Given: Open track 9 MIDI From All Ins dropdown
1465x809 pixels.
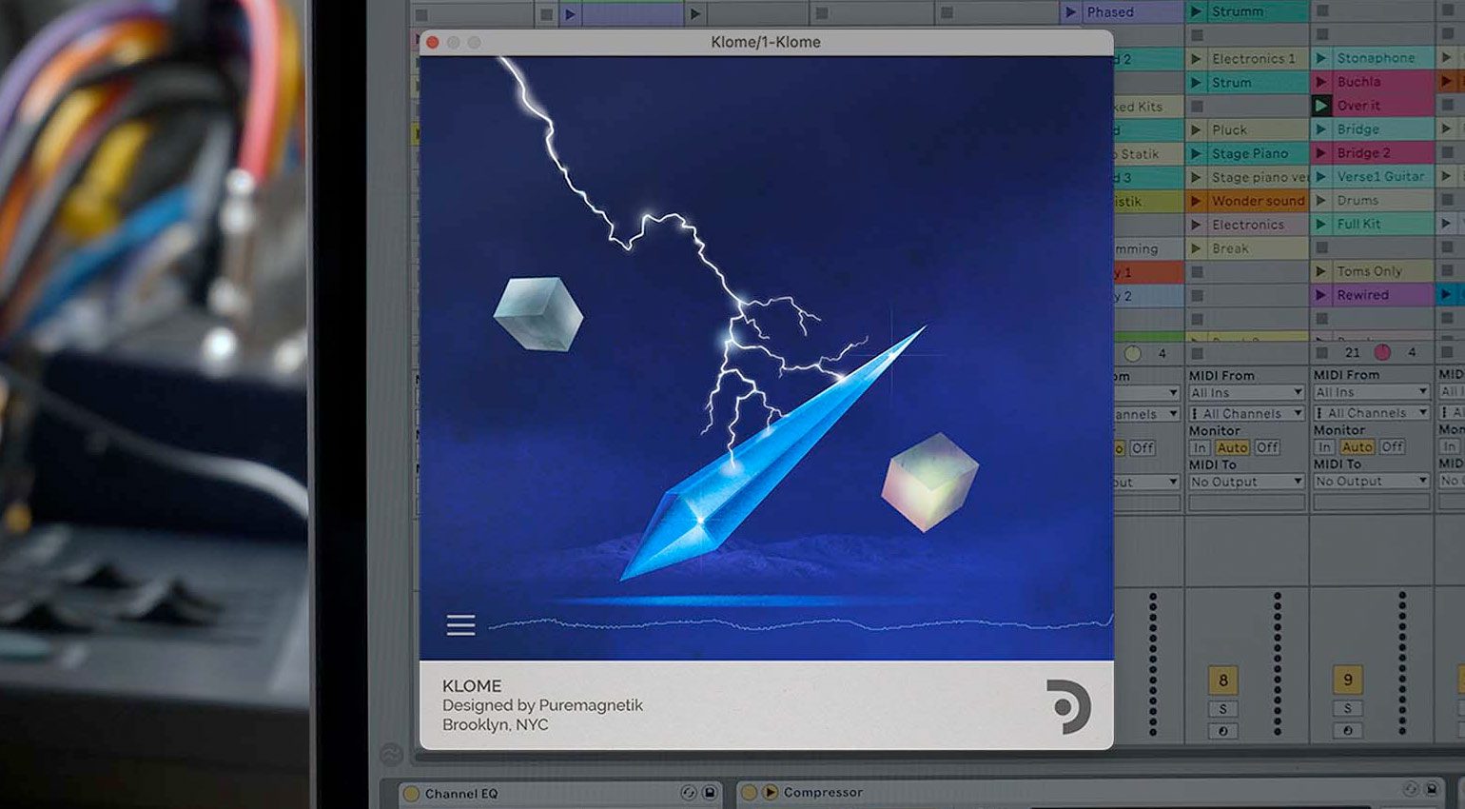Looking at the screenshot, I should (1372, 391).
